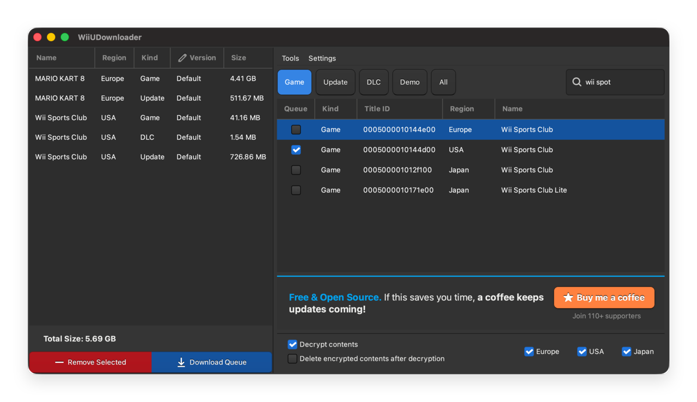The height and width of the screenshot is (402, 697).
Task: Click the Buy me a coffee button
Action: [604, 298]
